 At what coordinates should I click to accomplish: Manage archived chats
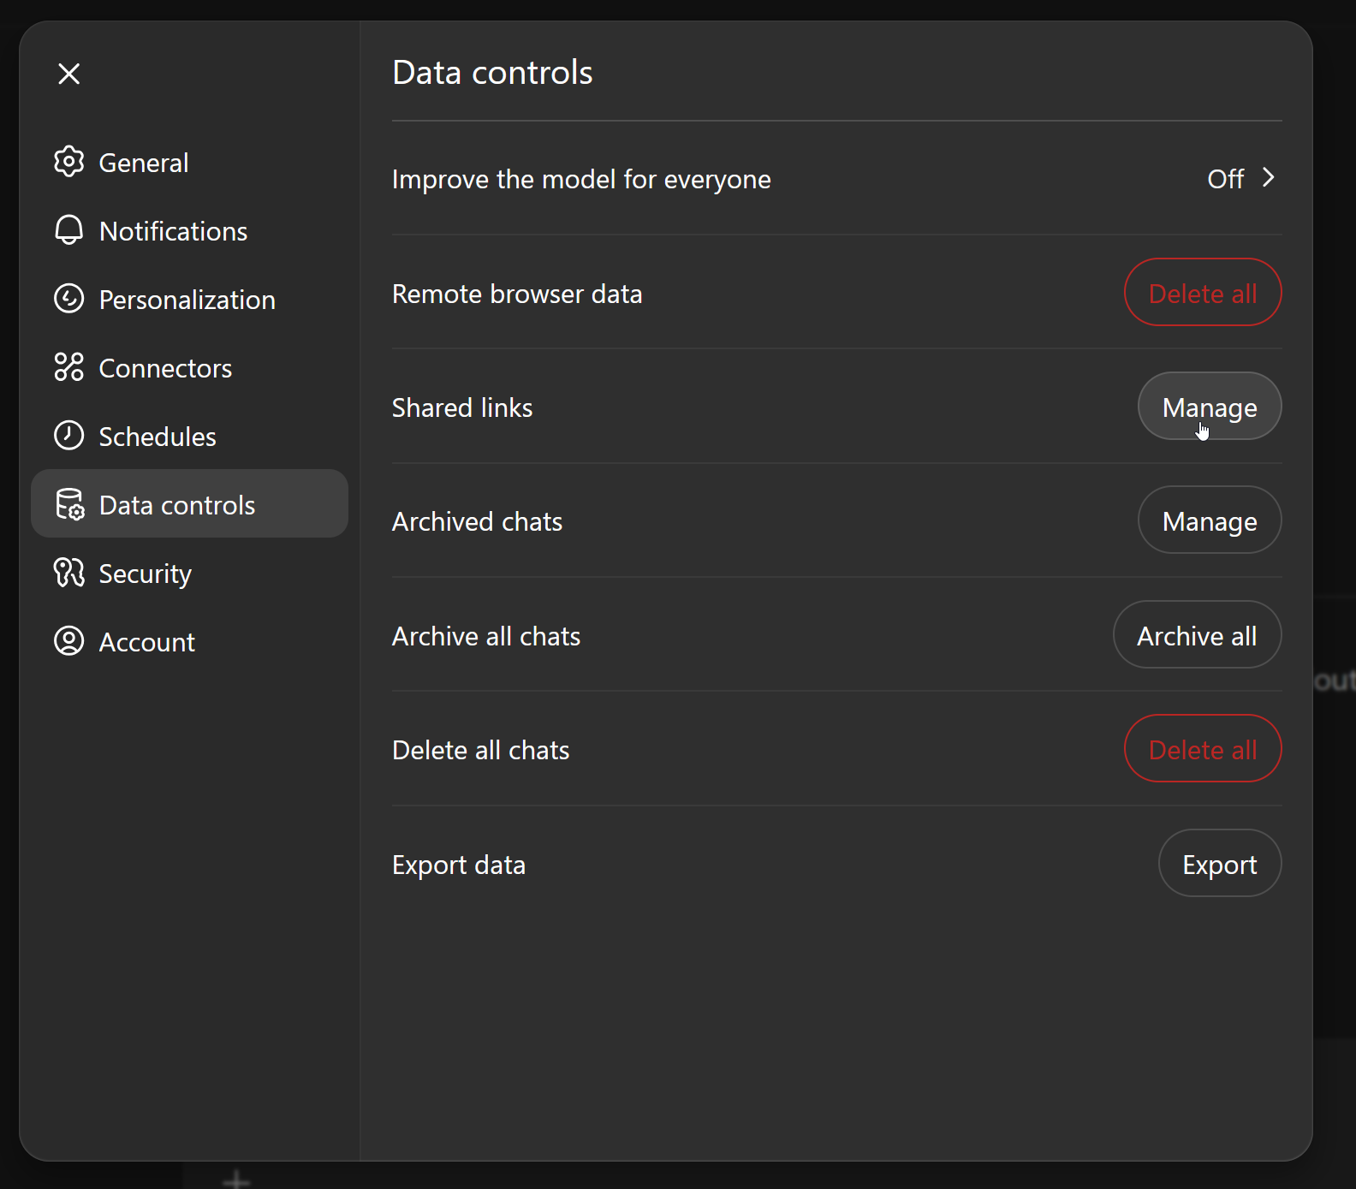[1210, 520]
